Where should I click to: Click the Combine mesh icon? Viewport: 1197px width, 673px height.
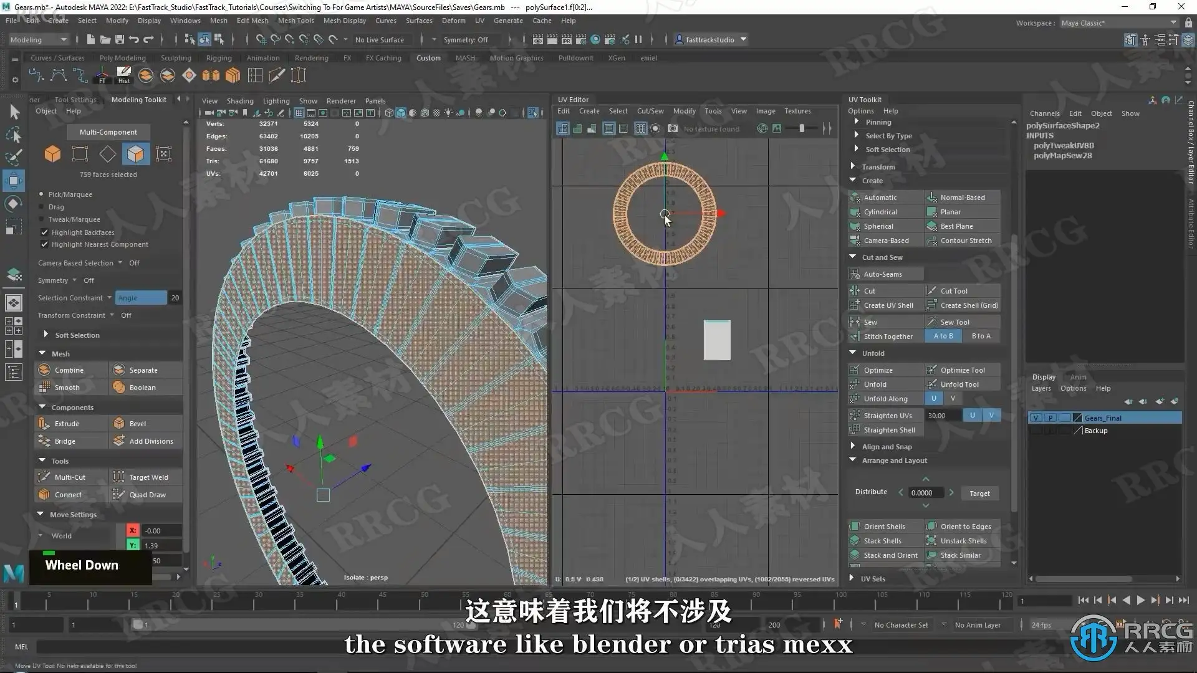tap(44, 370)
